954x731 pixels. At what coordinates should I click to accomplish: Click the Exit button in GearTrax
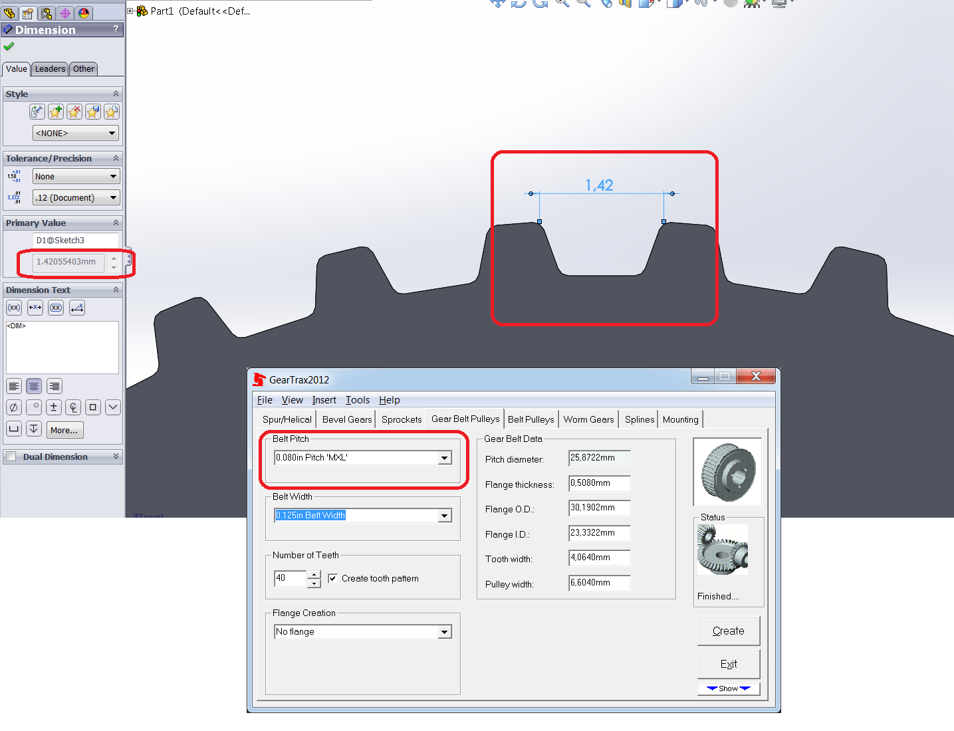pyautogui.click(x=729, y=664)
